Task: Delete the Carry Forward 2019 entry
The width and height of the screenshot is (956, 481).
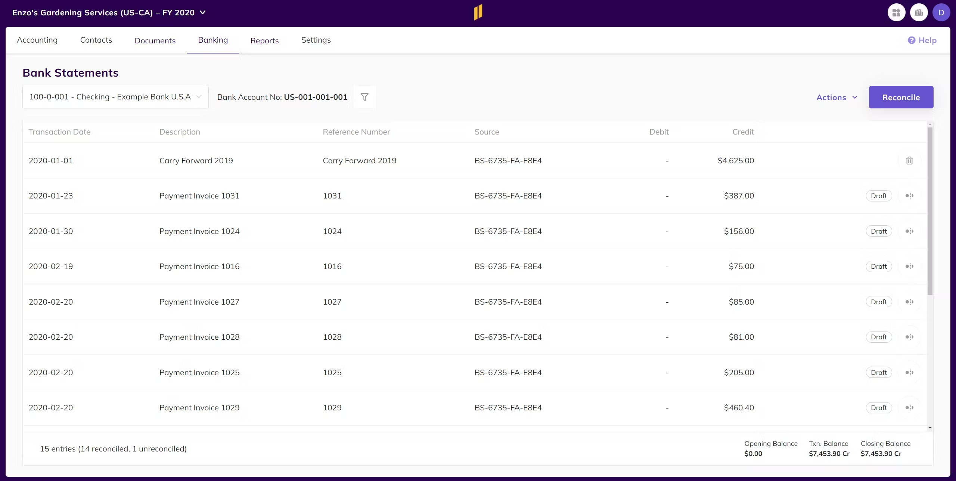Action: click(x=909, y=161)
